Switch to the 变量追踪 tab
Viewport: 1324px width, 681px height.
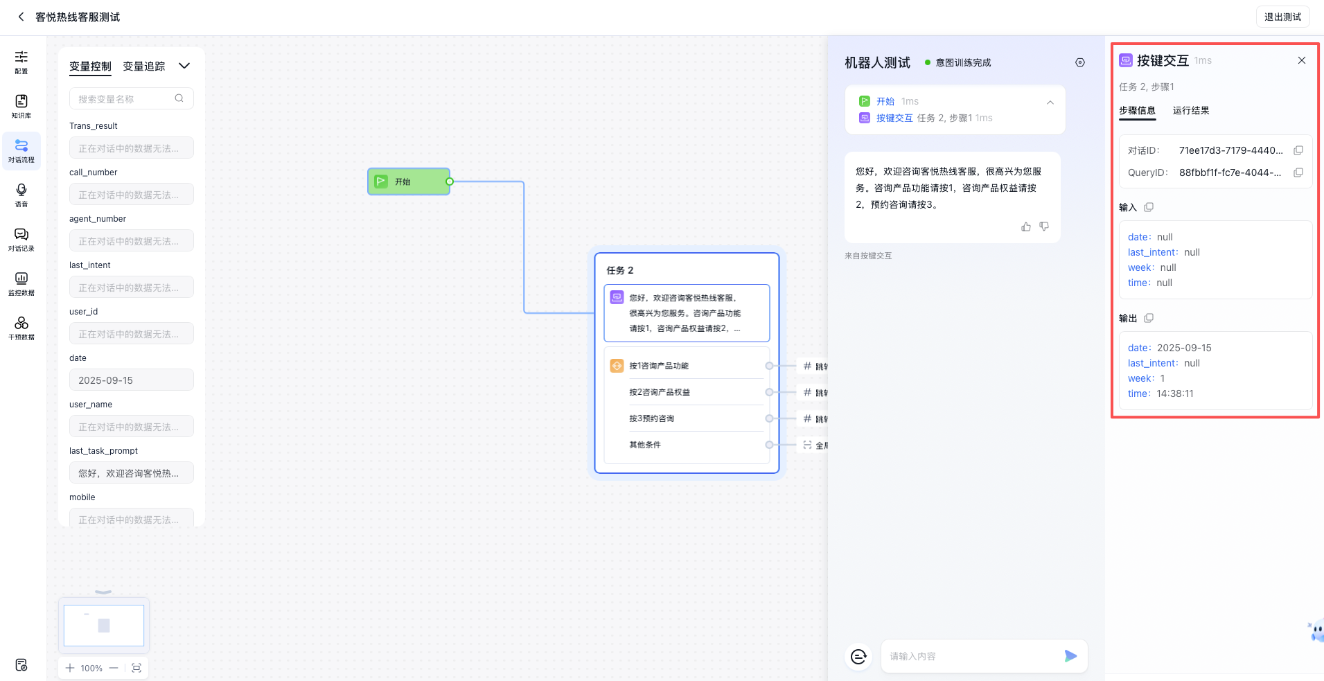pyautogui.click(x=144, y=67)
